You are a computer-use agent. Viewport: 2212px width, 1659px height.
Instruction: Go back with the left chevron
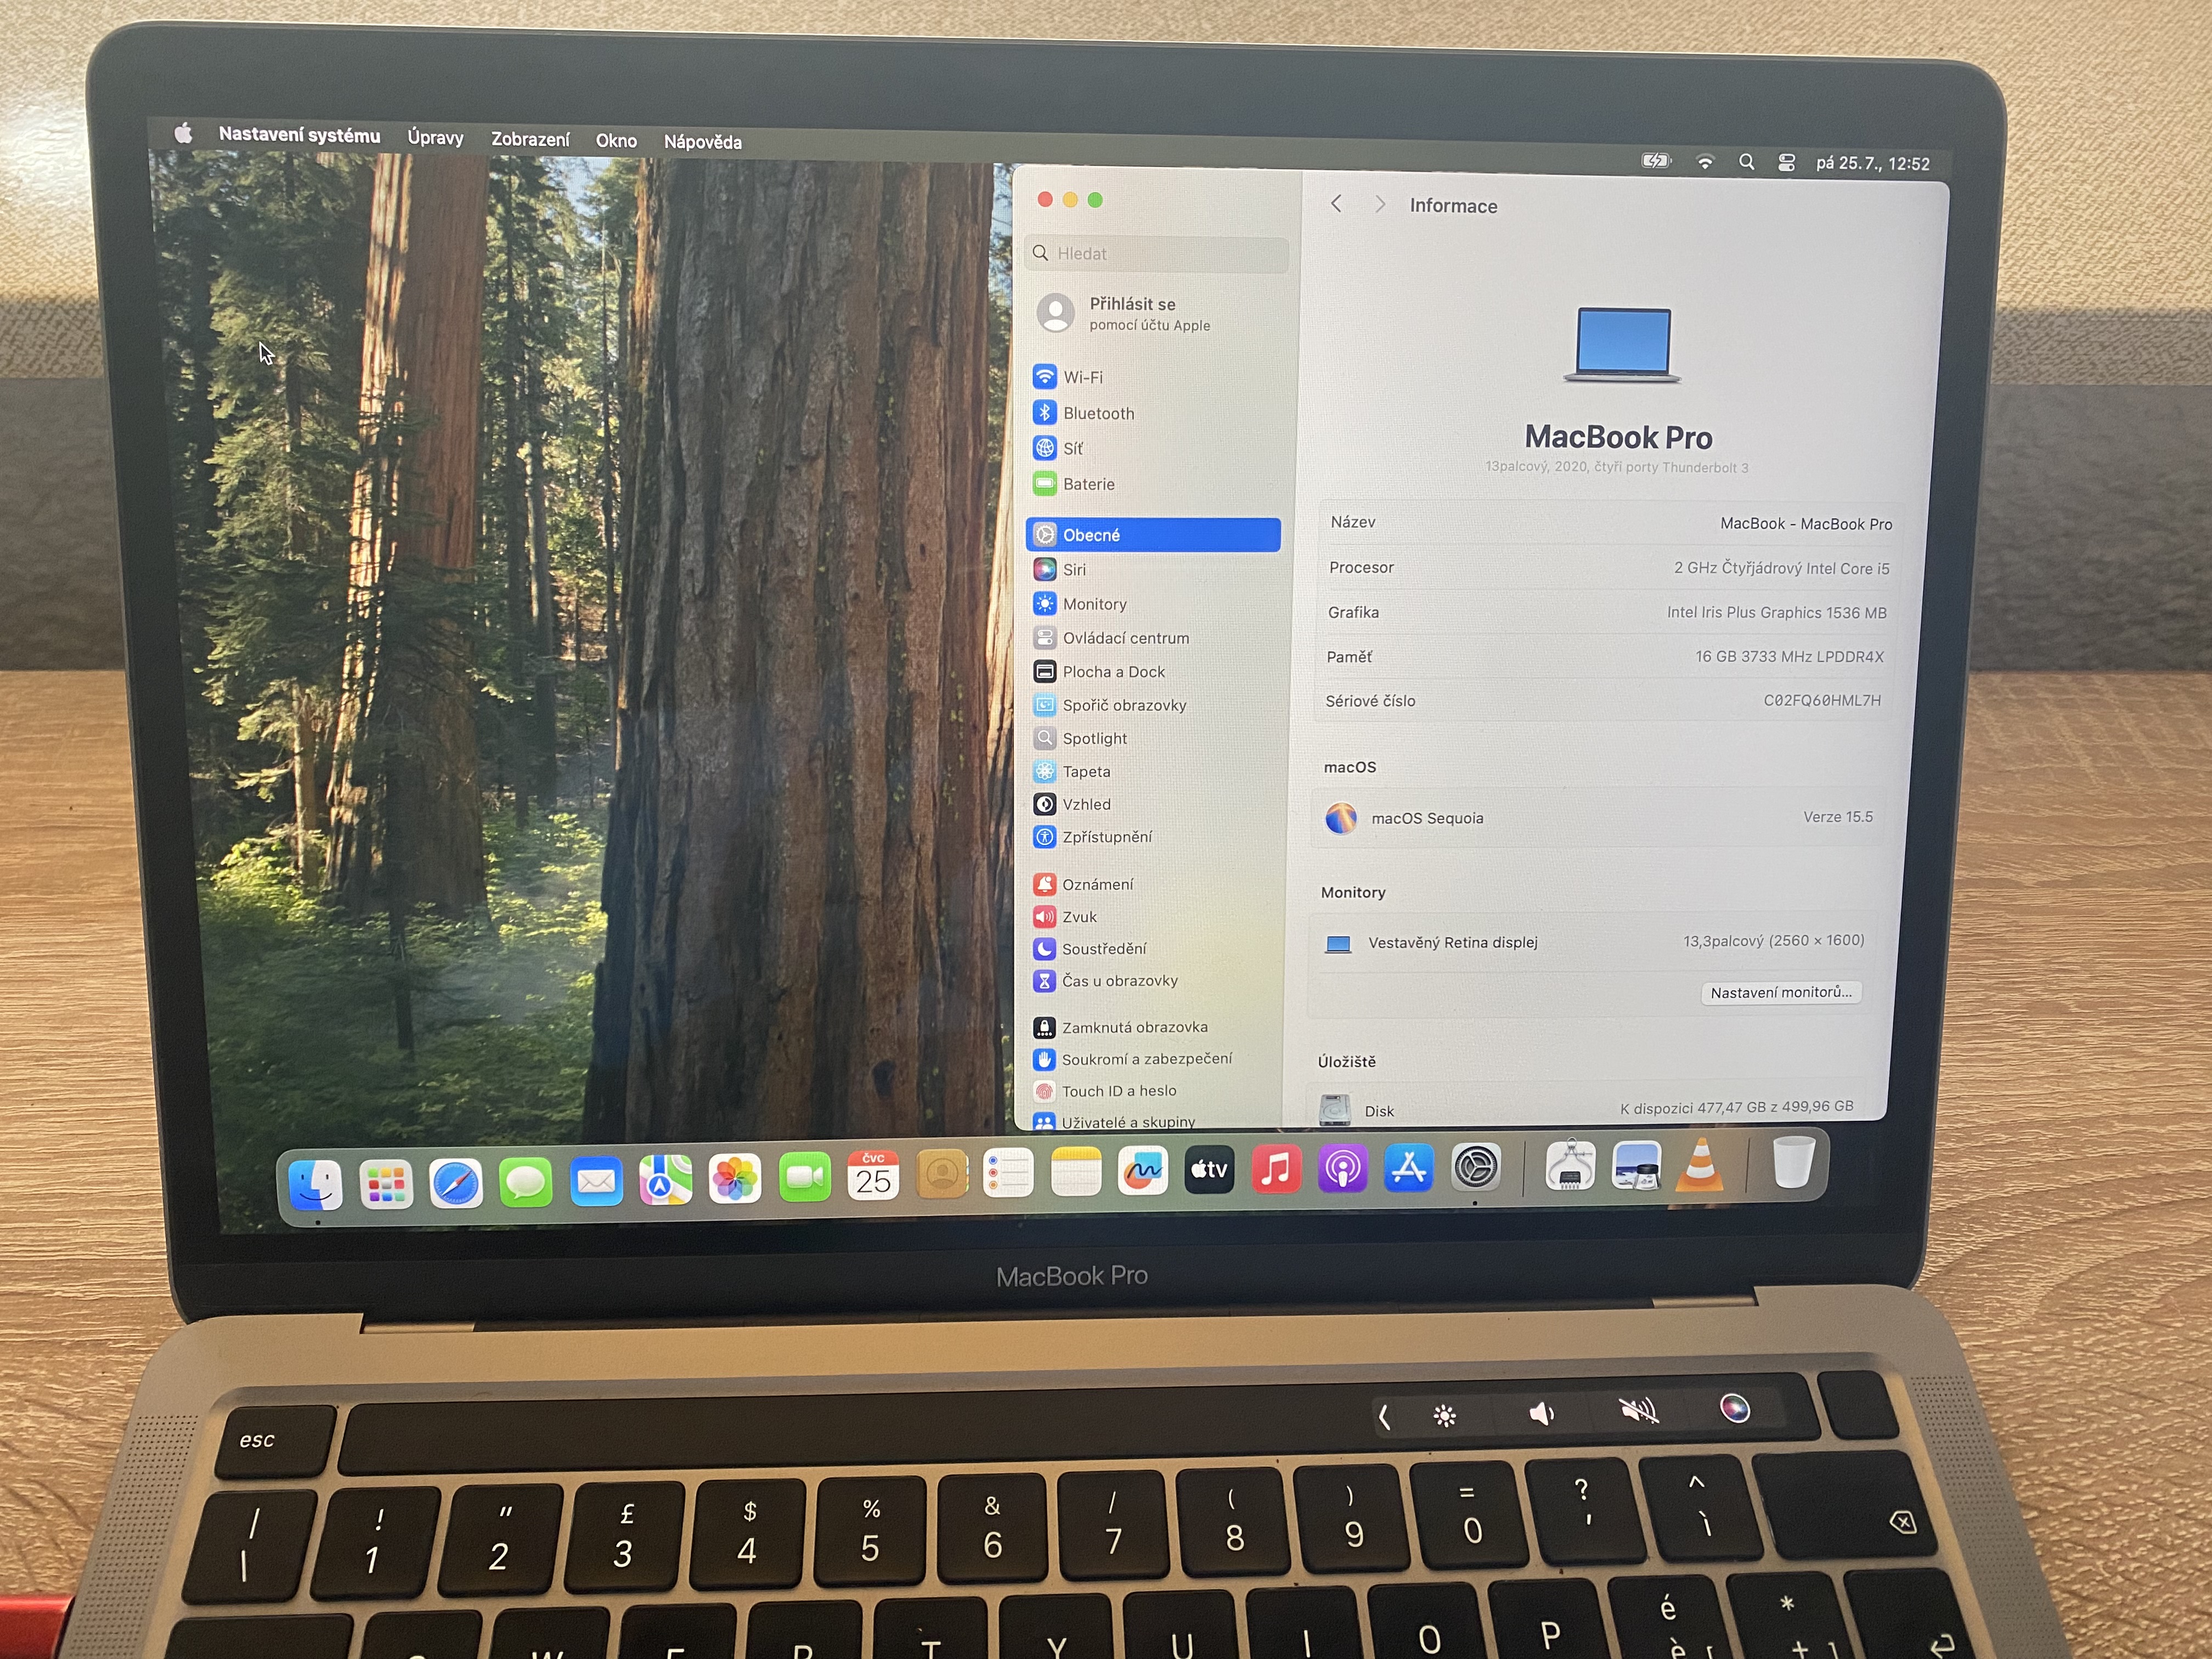[x=1336, y=204]
